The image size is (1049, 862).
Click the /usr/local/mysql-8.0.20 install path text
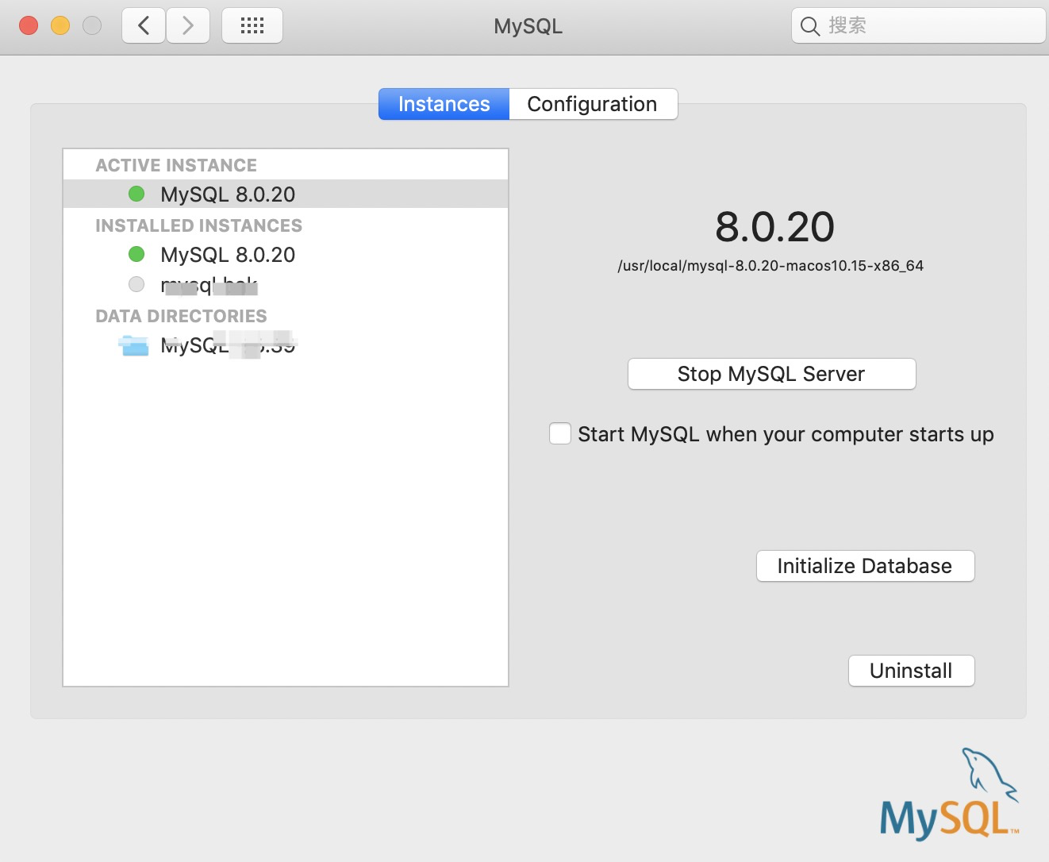pos(770,266)
